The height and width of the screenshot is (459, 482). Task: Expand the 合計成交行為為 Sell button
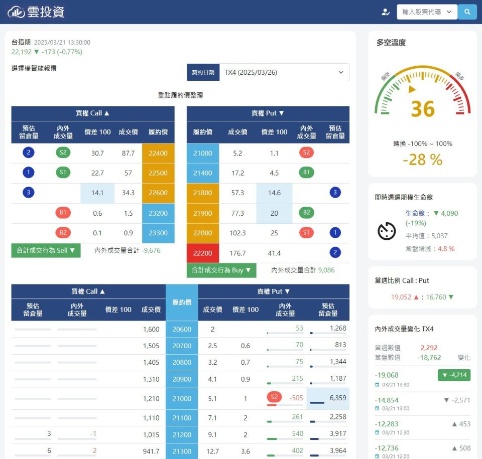coord(46,250)
